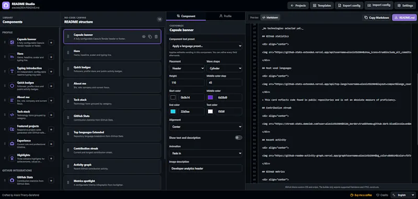Add the Capsule banner component from library
This screenshot has width=418, height=199.
(51, 42)
